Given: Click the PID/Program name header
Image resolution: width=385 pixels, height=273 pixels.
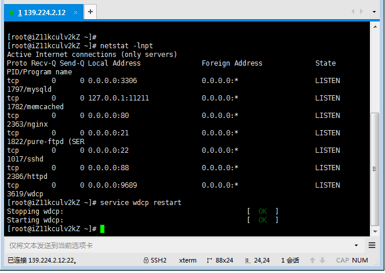Looking at the screenshot, I should point(39,72).
